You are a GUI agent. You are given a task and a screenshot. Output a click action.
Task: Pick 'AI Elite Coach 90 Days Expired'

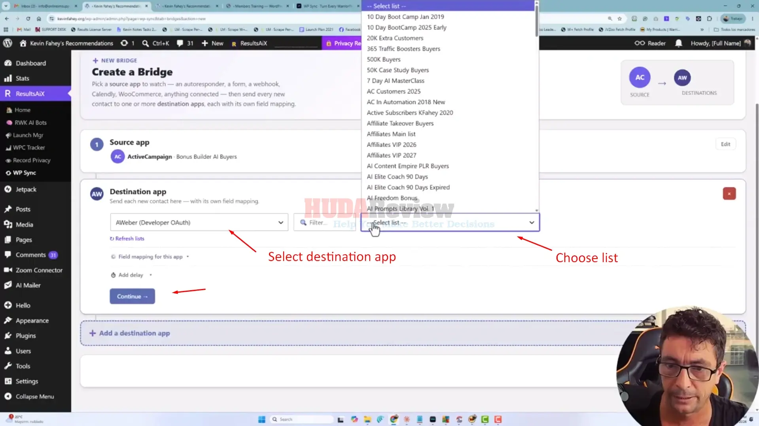coord(408,187)
